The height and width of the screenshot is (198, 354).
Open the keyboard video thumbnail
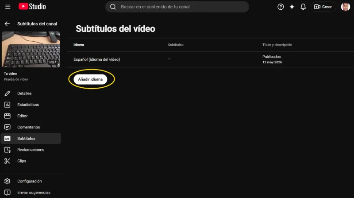pos(31,49)
